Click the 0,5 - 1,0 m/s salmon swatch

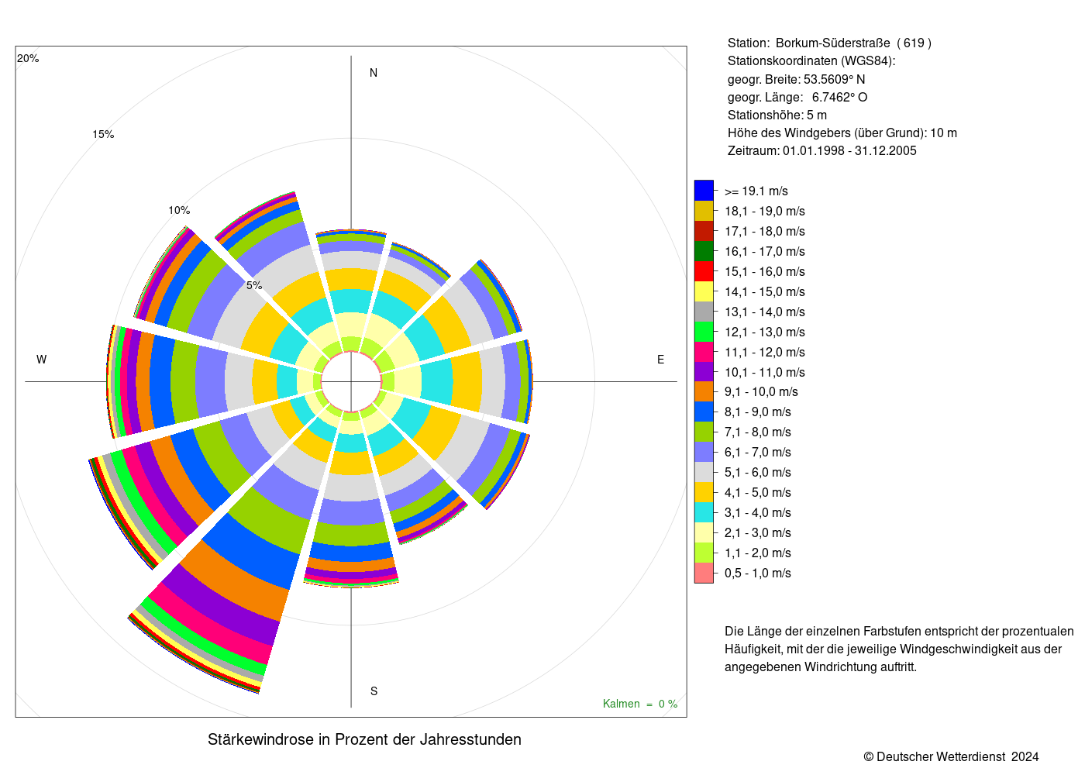click(x=704, y=573)
